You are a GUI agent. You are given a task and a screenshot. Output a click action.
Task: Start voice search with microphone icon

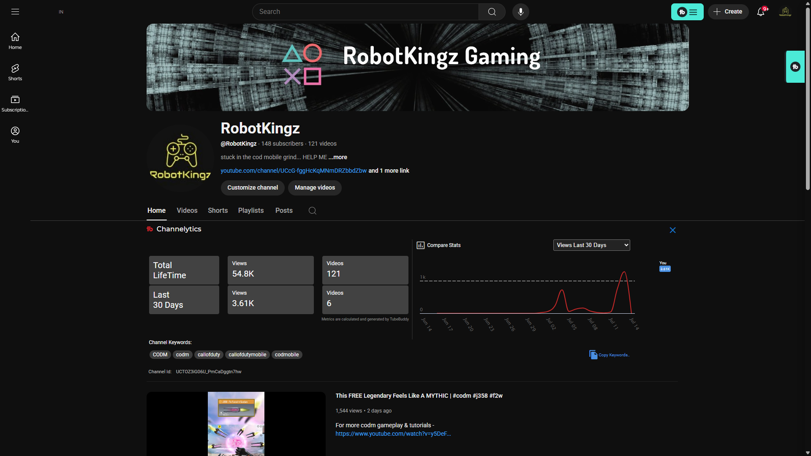point(521,12)
